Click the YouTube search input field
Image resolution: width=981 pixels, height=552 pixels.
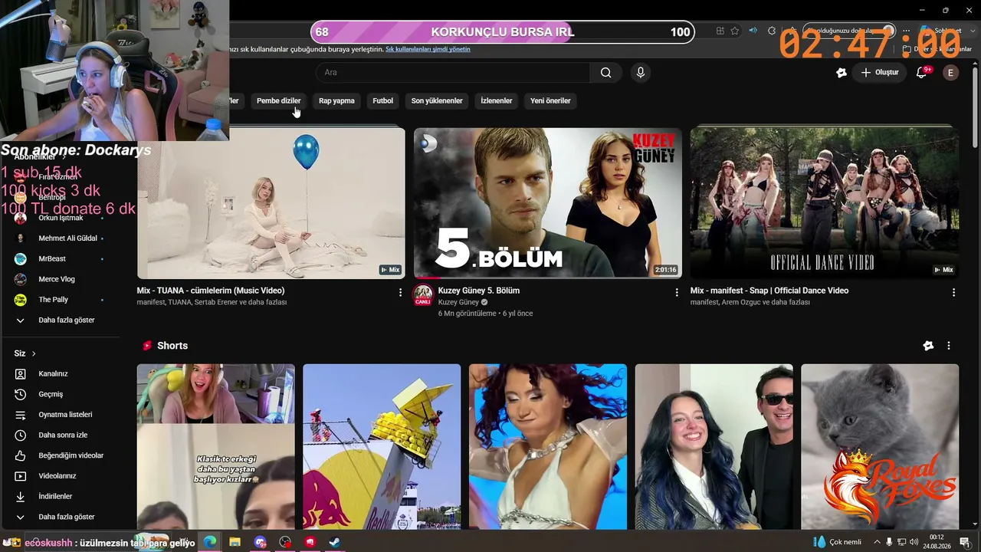point(452,73)
